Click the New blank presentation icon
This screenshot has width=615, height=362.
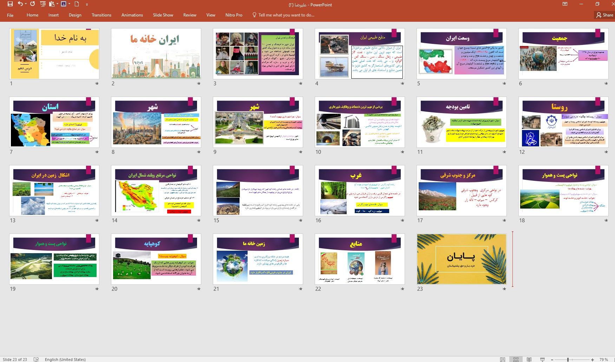tap(77, 4)
